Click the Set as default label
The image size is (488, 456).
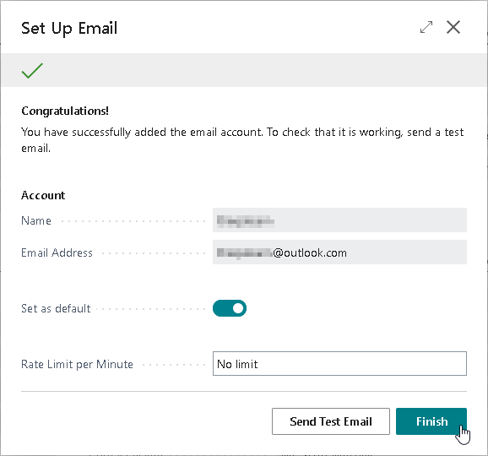click(56, 308)
